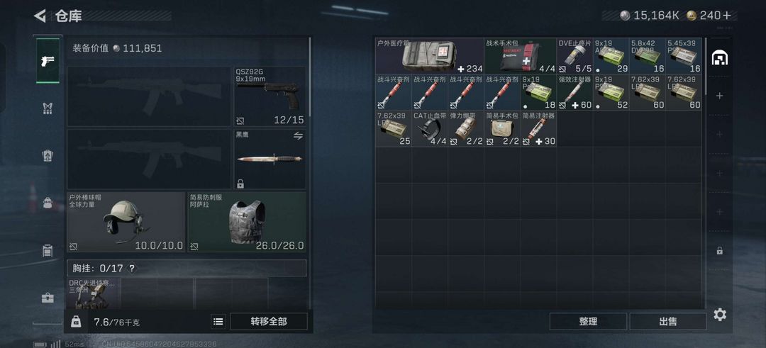Open the settings gear icon
The height and width of the screenshot is (348, 766).
(x=720, y=315)
